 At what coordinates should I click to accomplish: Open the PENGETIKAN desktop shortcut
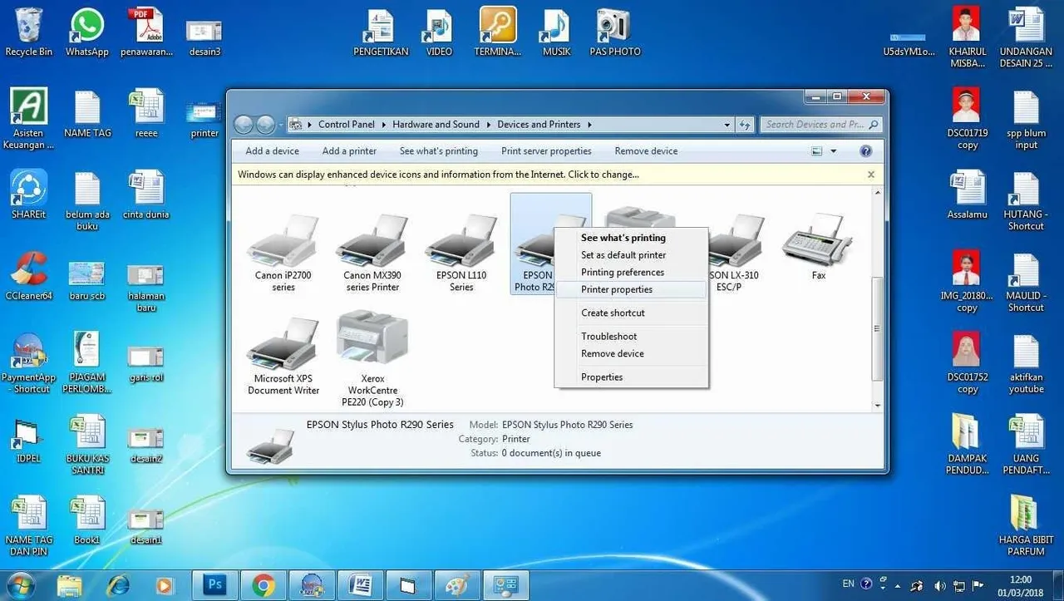click(381, 32)
